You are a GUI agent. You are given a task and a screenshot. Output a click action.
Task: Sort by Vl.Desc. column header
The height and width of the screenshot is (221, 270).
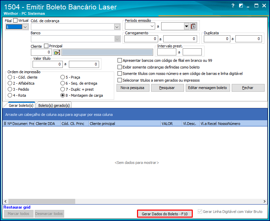(x=191, y=124)
